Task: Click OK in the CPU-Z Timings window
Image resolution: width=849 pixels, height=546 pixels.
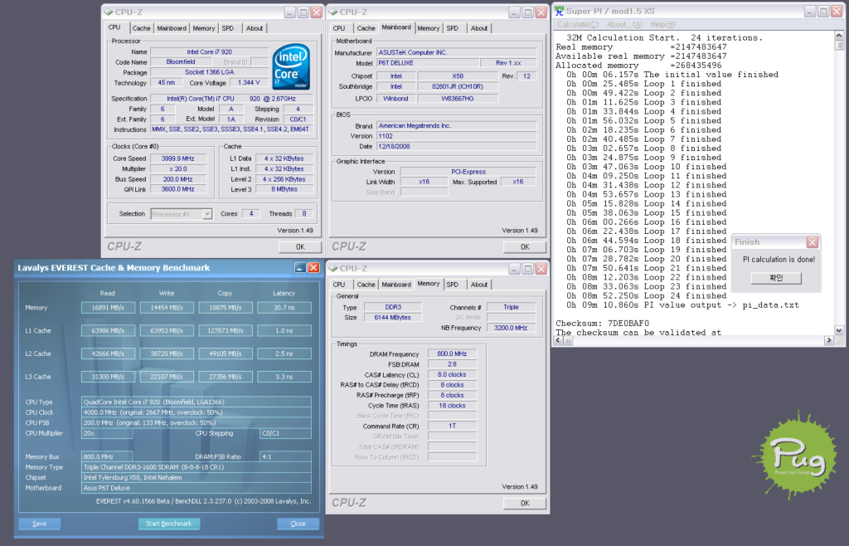Action: [525, 503]
